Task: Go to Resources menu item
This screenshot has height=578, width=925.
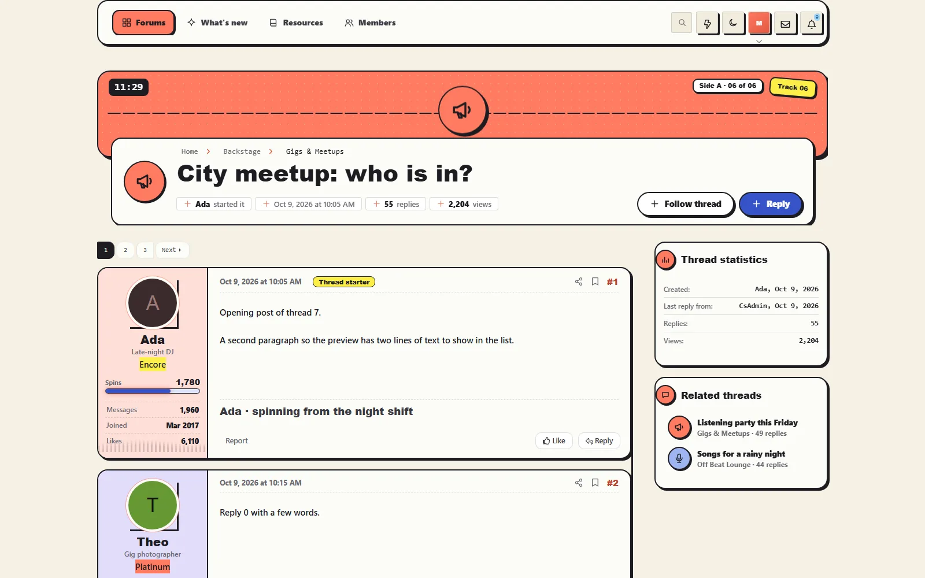Action: tap(296, 23)
